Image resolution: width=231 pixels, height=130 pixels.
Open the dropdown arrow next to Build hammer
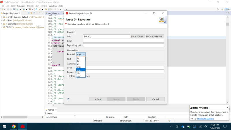tap(33, 9)
